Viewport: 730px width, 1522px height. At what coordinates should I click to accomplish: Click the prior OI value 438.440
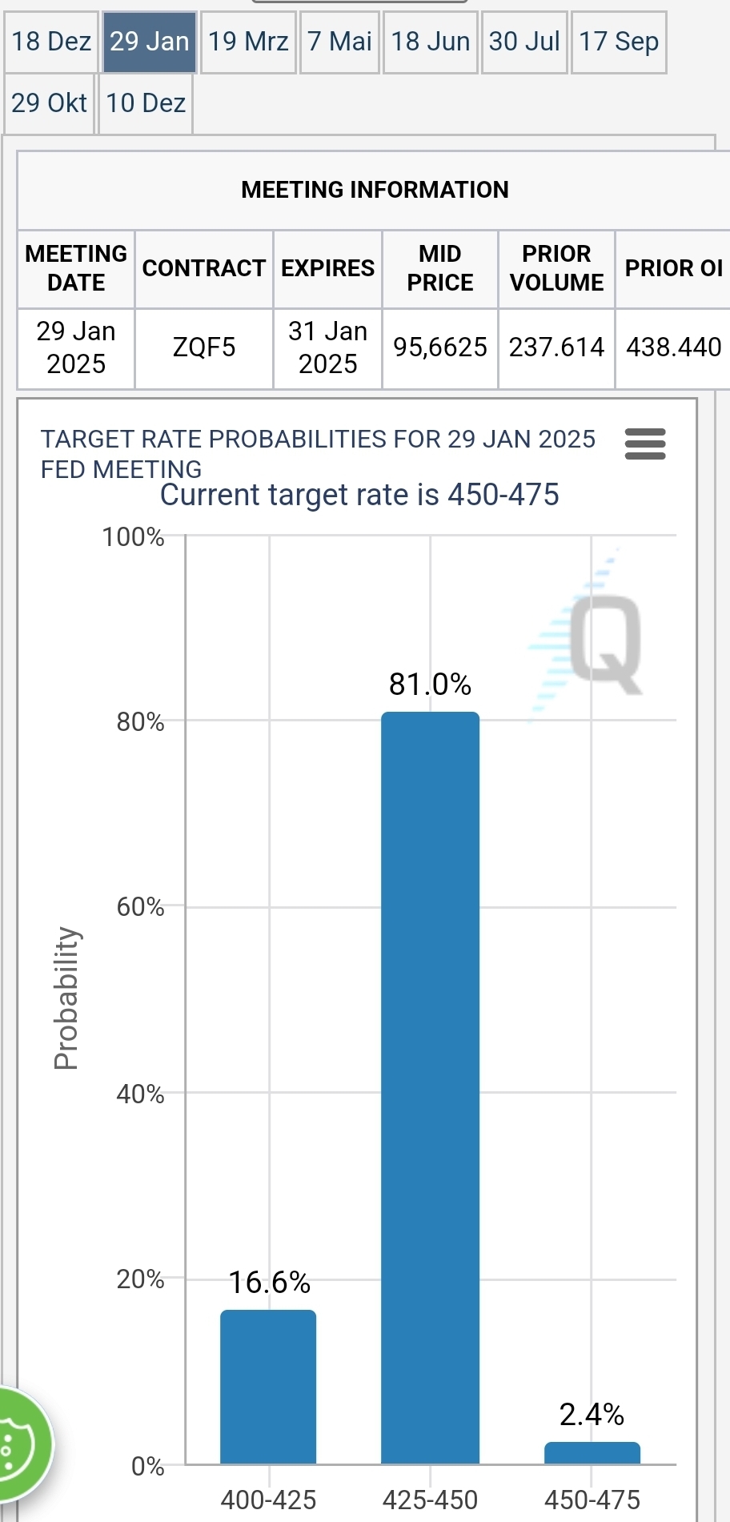click(674, 347)
